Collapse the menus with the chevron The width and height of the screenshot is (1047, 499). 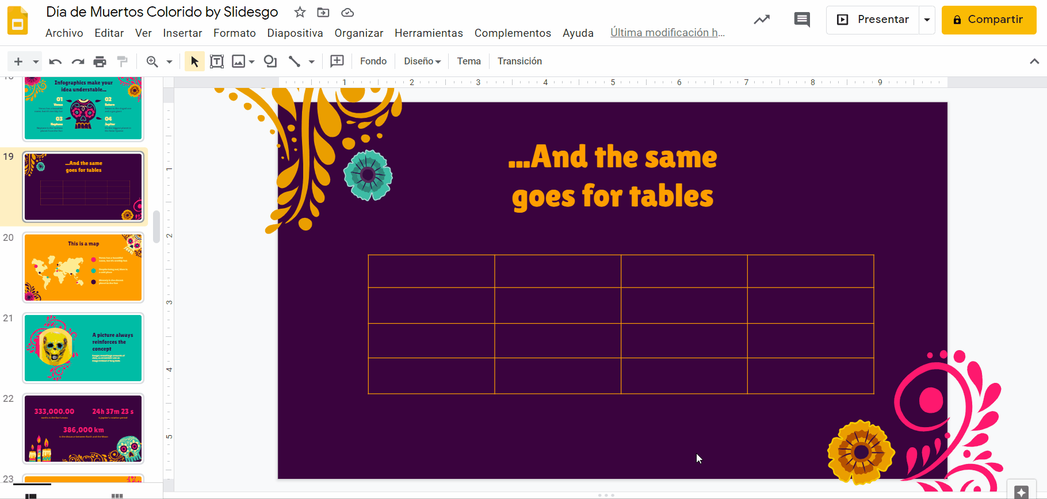pyautogui.click(x=1034, y=62)
